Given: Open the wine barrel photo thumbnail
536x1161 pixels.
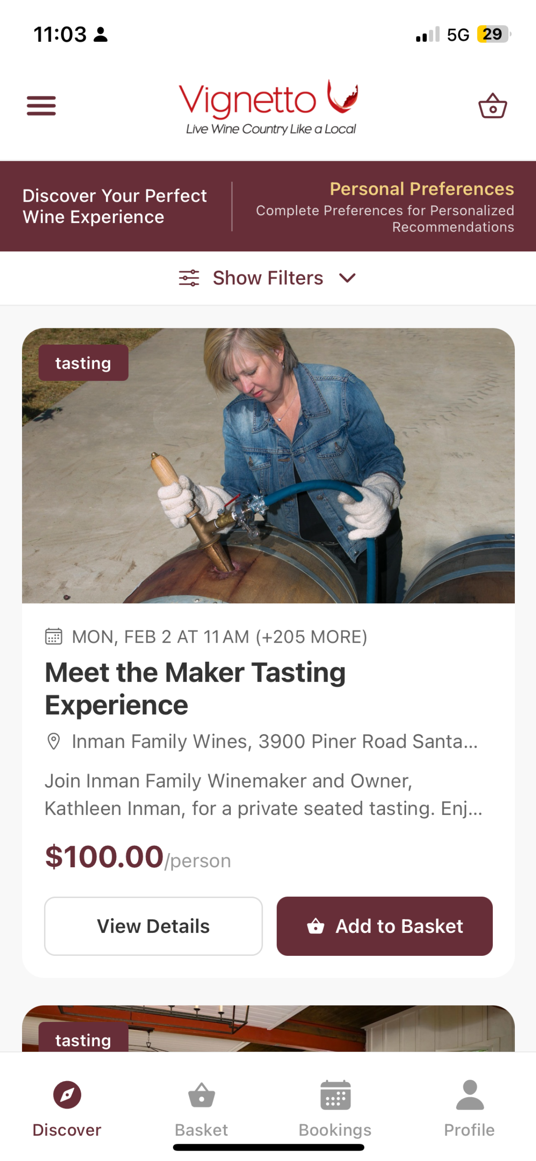Looking at the screenshot, I should (268, 466).
